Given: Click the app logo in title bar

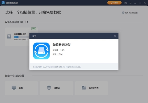Looking at the screenshot, I should tap(3, 3).
